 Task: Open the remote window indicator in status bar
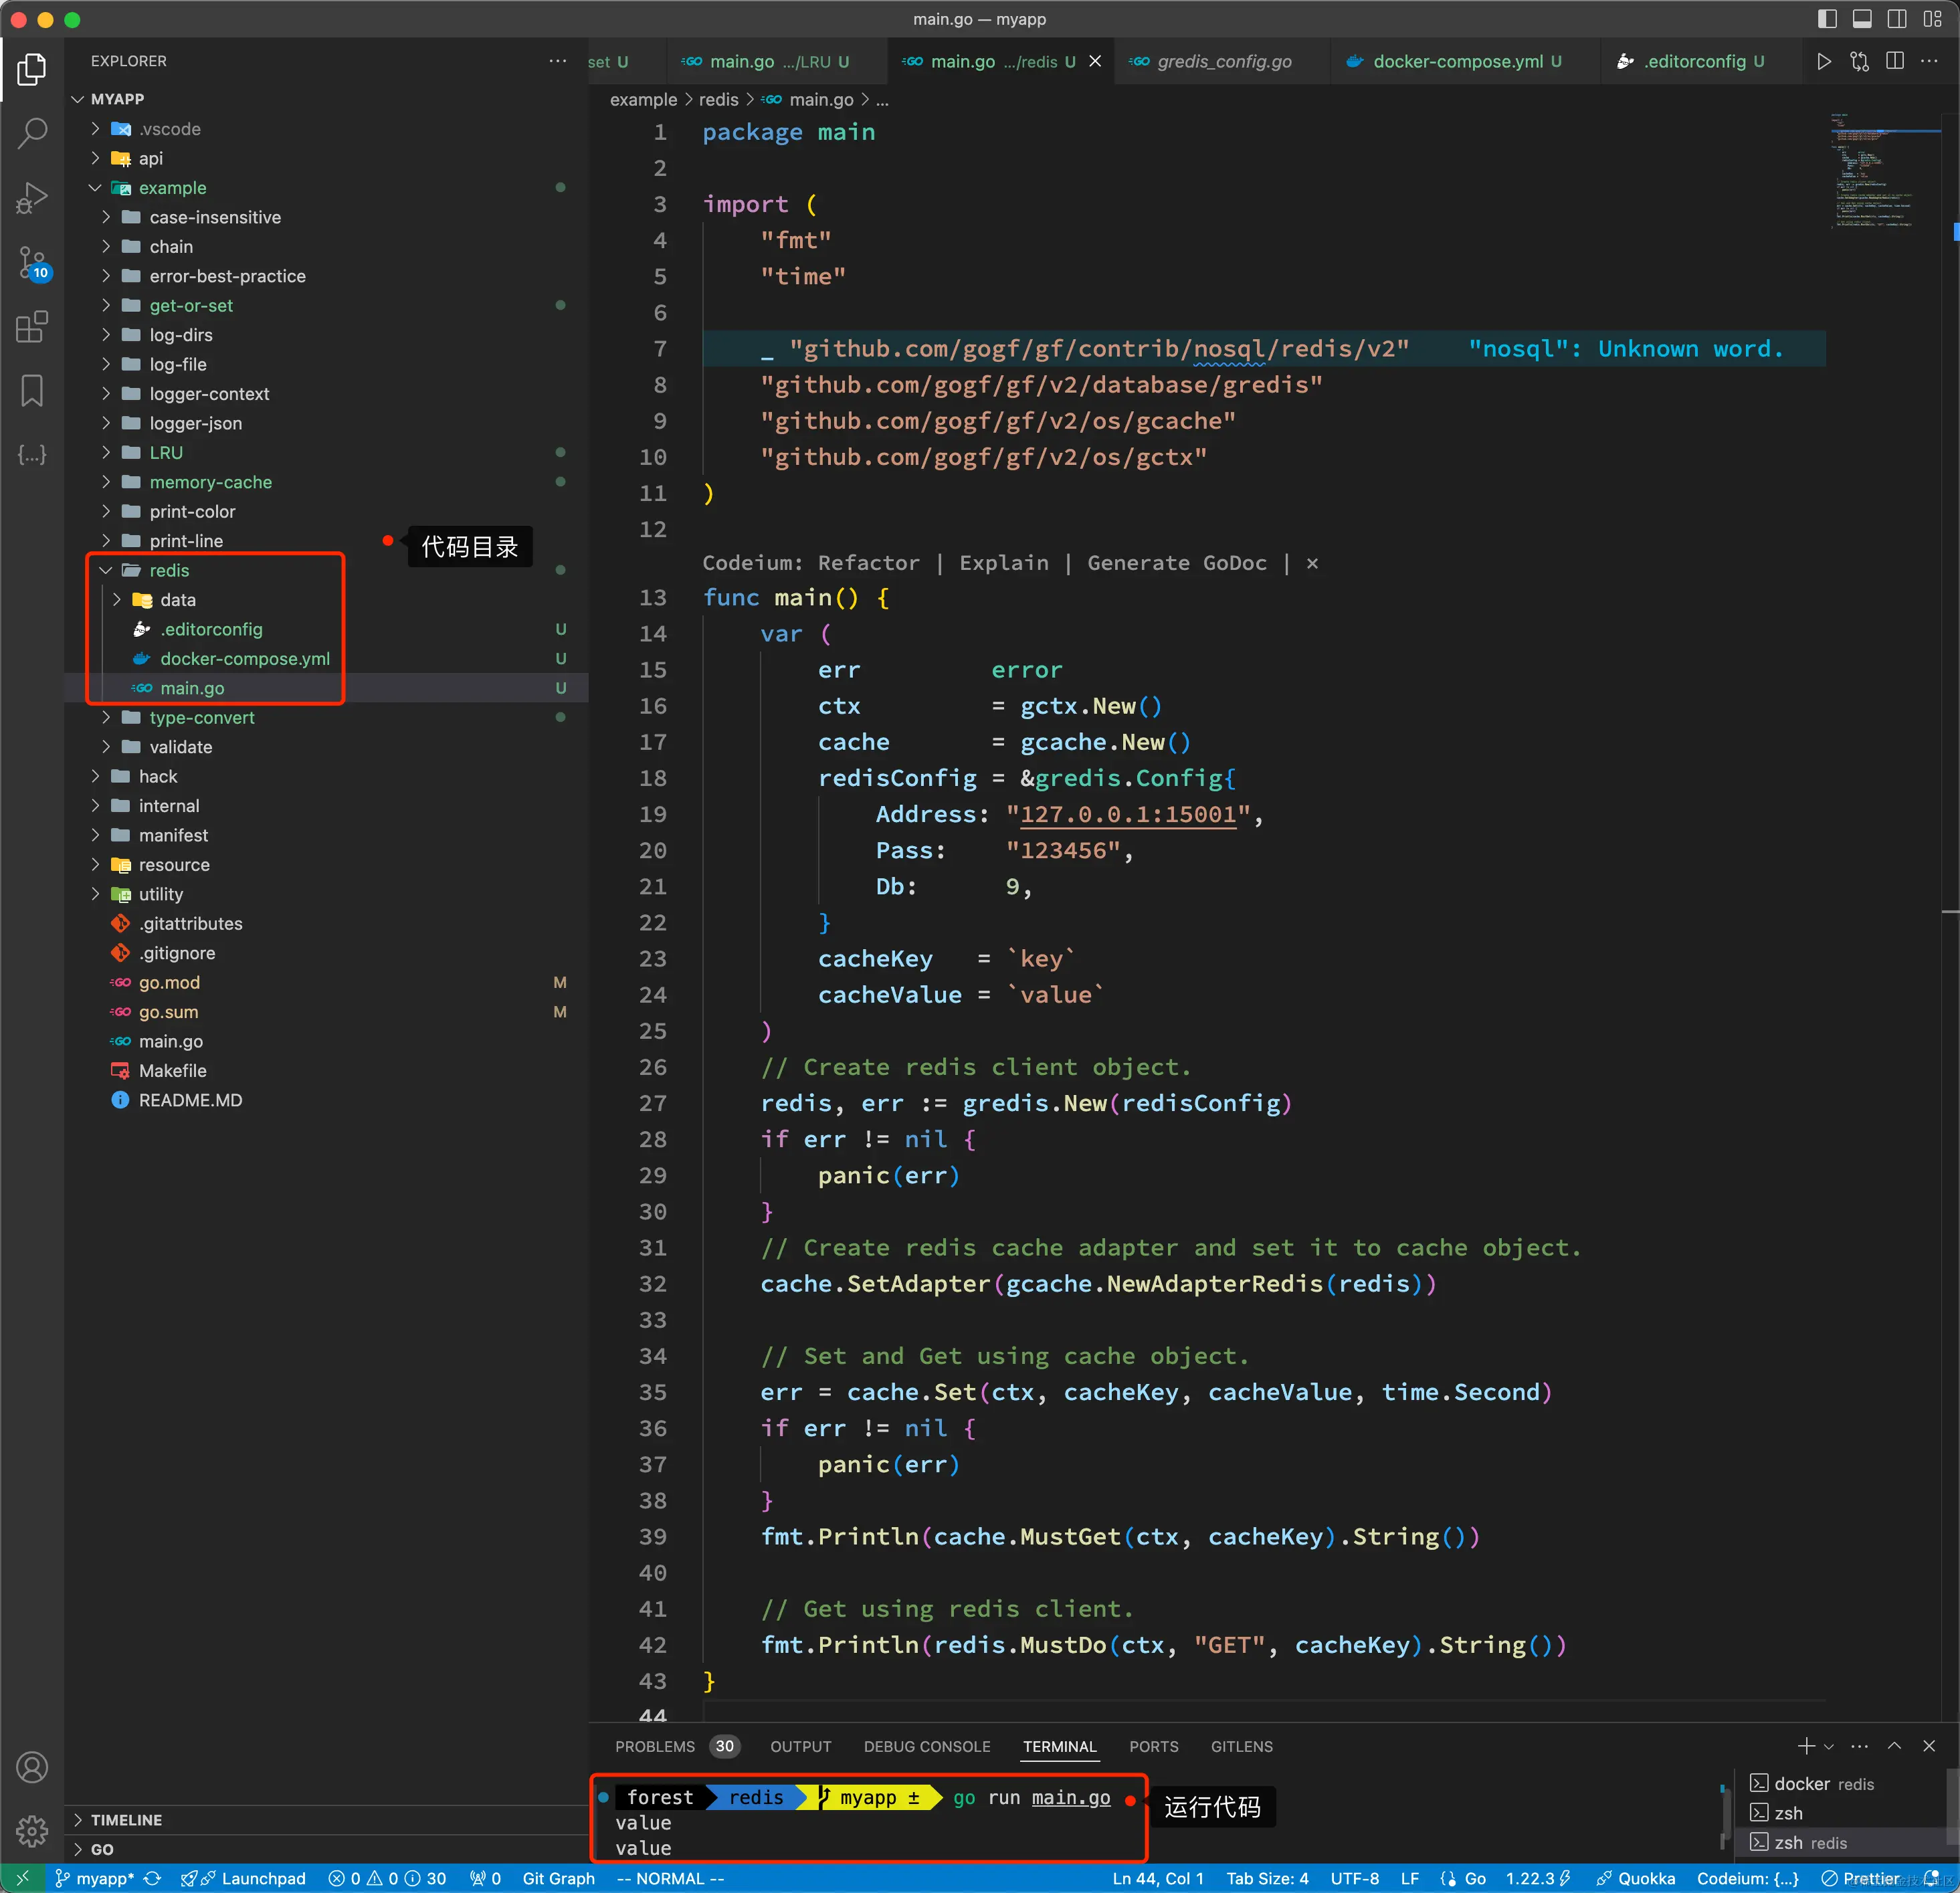click(22, 1878)
